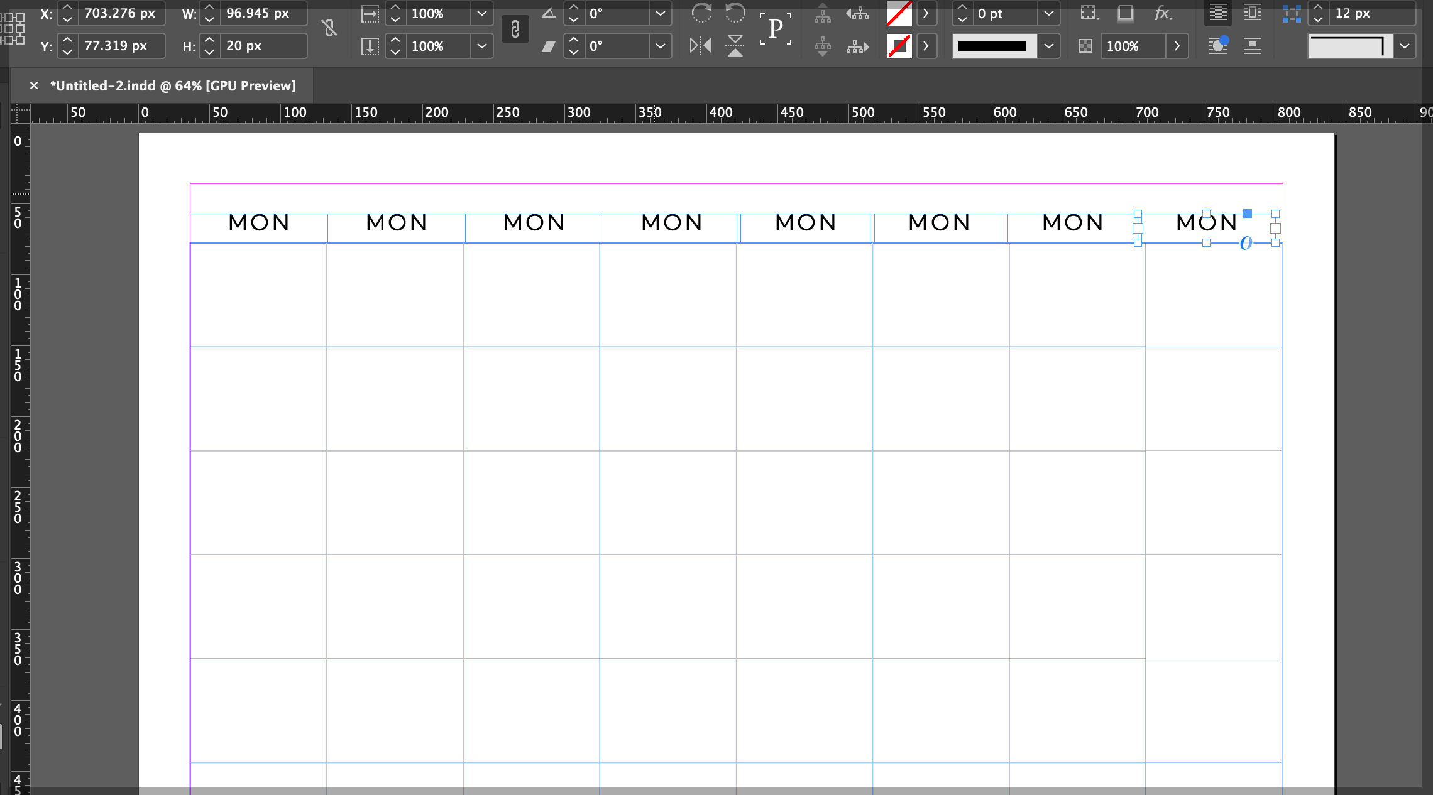1433x795 pixels.
Task: Click Select Previous Object icon
Action: click(857, 13)
